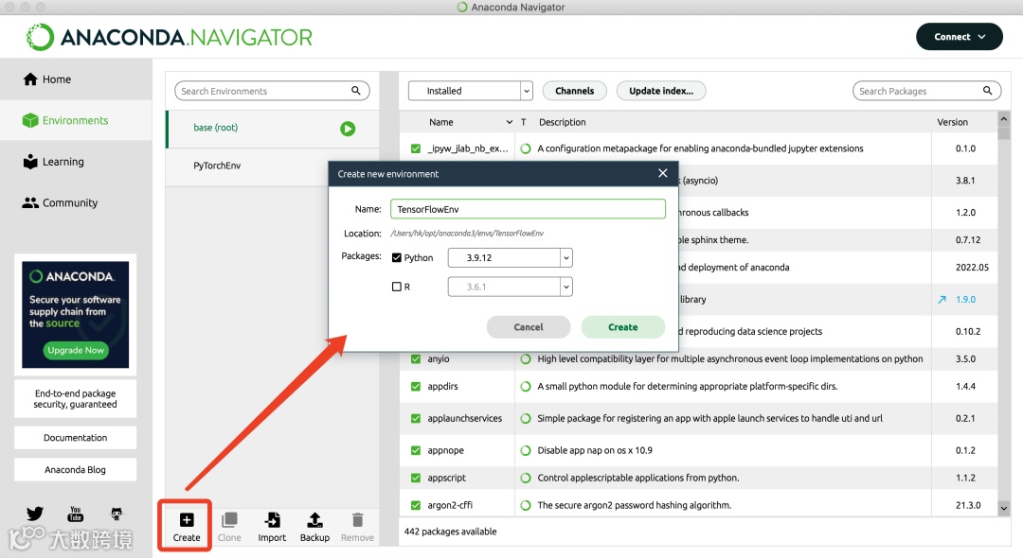This screenshot has width=1023, height=558.
Task: Open the GitHub icon link
Action: (x=117, y=514)
